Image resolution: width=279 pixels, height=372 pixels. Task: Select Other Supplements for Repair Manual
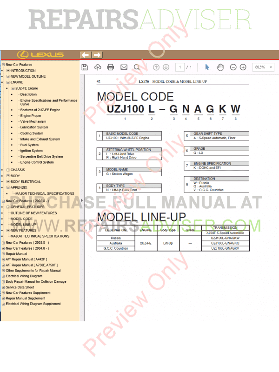point(33,271)
